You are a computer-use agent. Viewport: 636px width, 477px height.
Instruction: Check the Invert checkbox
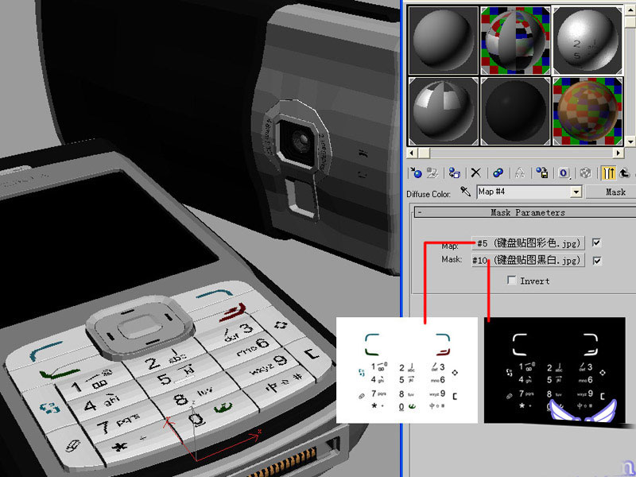tap(513, 280)
